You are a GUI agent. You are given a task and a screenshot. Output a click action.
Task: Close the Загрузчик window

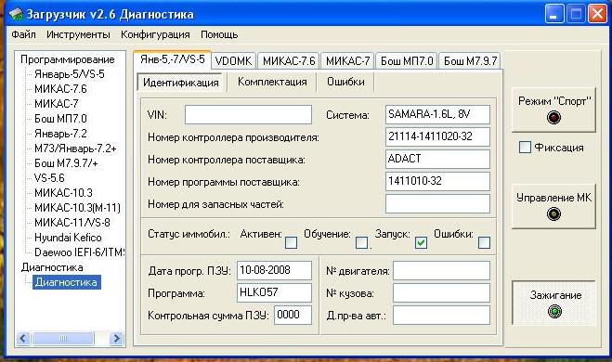click(597, 15)
